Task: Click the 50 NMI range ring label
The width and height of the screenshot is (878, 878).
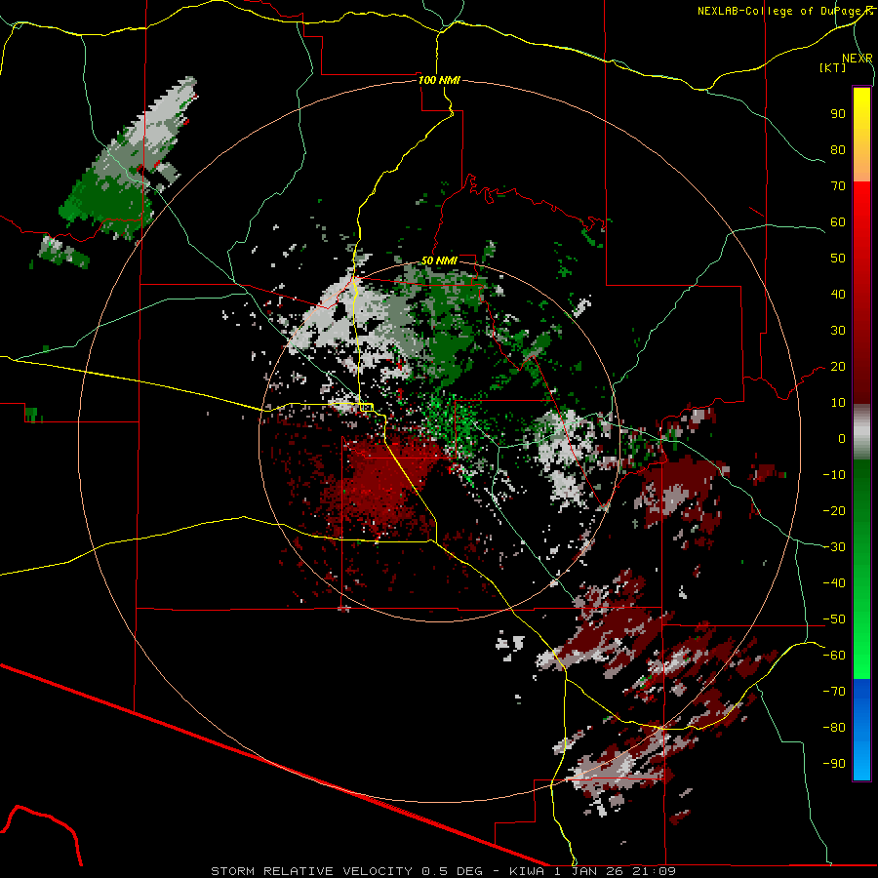Action: tap(439, 260)
